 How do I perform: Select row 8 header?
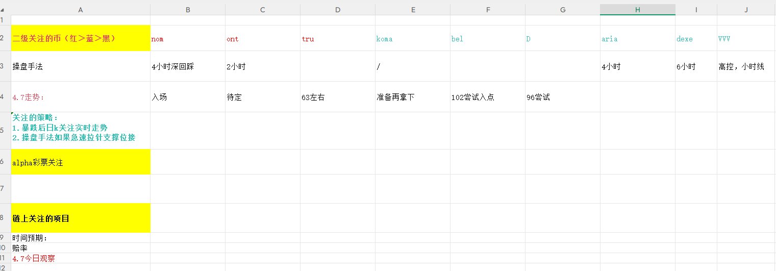click(5, 218)
